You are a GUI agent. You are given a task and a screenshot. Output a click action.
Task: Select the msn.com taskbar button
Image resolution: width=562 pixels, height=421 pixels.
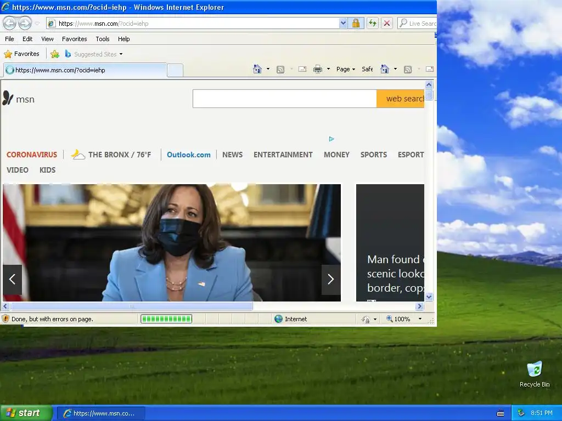point(101,413)
